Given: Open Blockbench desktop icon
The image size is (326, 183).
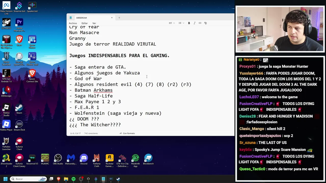Looking at the screenshot, I should pyautogui.click(x=148, y=160).
